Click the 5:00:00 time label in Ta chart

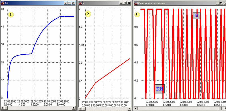(48, 104)
